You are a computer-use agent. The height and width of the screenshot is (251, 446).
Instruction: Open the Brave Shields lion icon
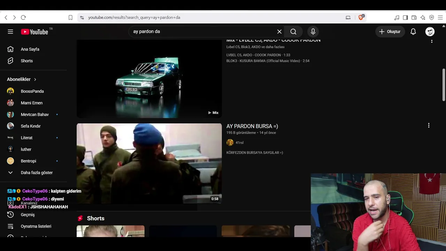(x=361, y=17)
